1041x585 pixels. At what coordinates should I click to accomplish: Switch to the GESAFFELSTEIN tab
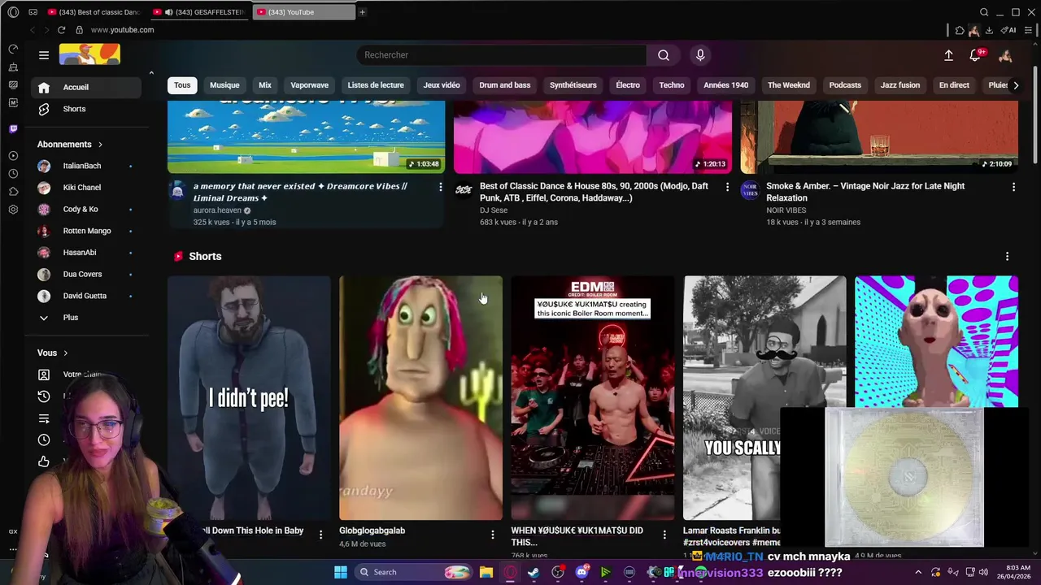tap(198, 12)
